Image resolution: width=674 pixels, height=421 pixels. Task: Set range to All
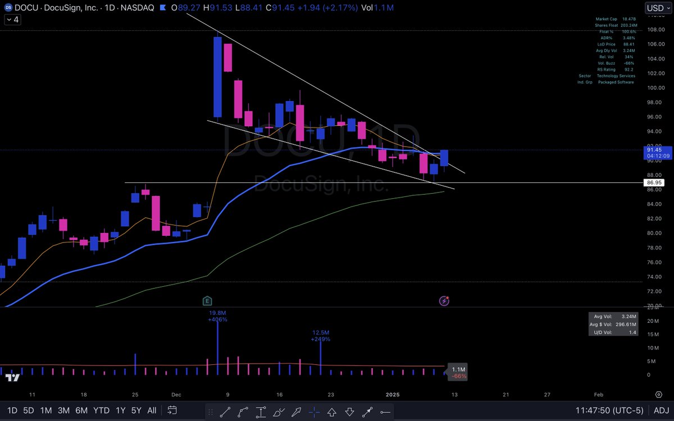click(x=152, y=410)
